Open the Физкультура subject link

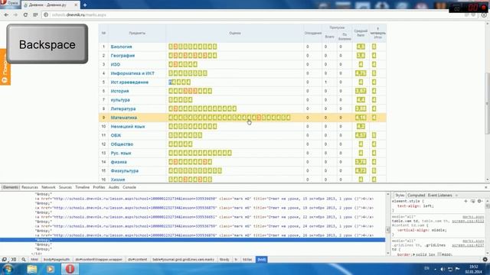coord(124,171)
